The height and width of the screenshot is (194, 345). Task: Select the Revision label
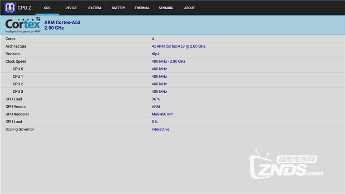point(13,54)
